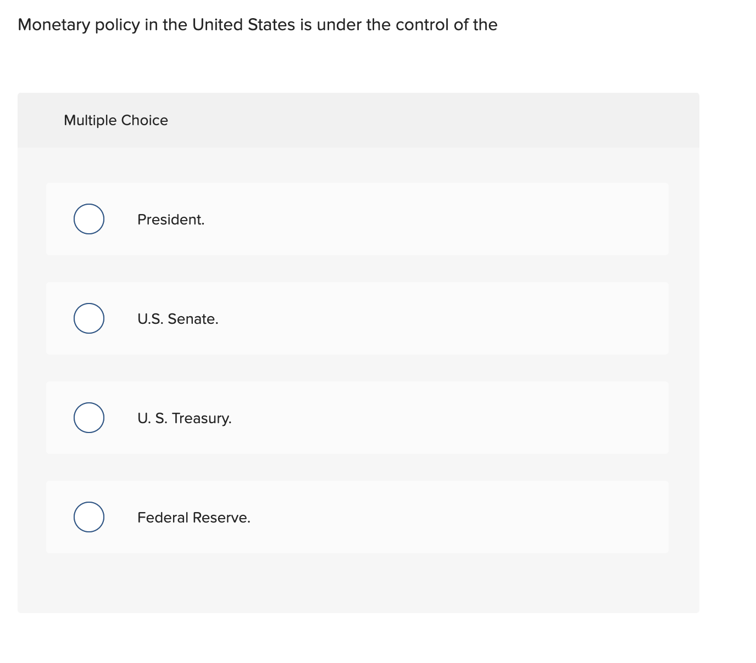The width and height of the screenshot is (756, 663).
Task: Click the U. S. Treasury answer row
Action: pyautogui.click(x=357, y=418)
